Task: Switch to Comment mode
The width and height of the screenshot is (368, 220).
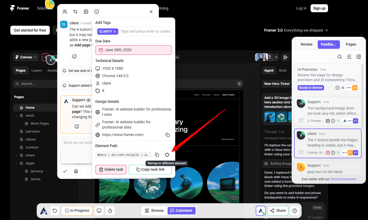Action: (181, 211)
